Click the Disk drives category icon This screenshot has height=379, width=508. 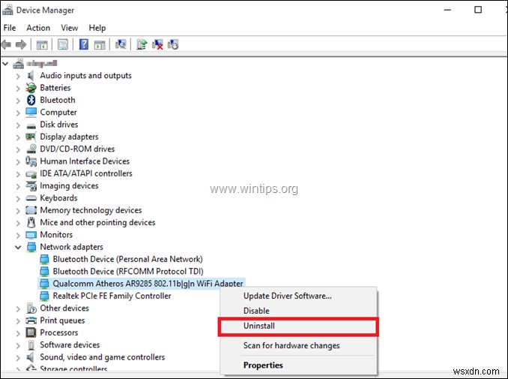[x=31, y=126]
